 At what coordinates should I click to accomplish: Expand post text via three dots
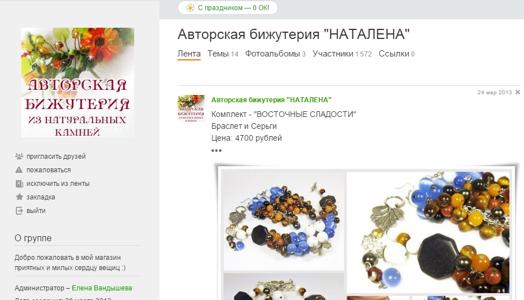pos(216,150)
